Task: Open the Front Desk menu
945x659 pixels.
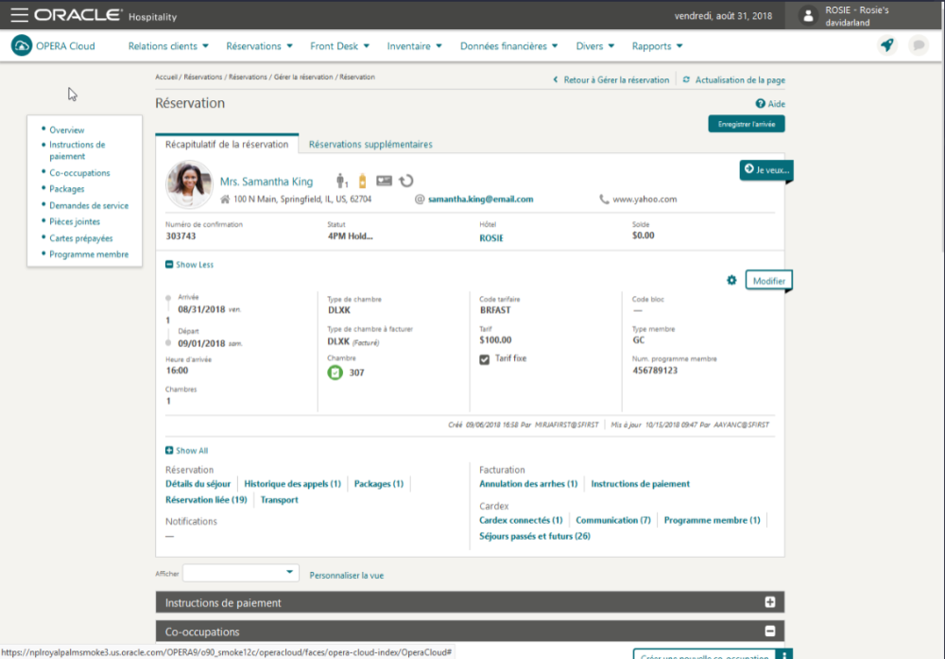Action: tap(339, 45)
